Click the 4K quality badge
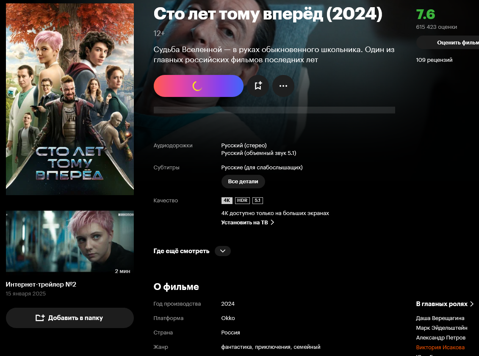This screenshot has height=356, width=479. (x=227, y=201)
